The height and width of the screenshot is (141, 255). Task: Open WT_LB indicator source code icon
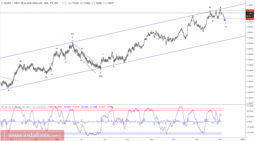(39, 107)
